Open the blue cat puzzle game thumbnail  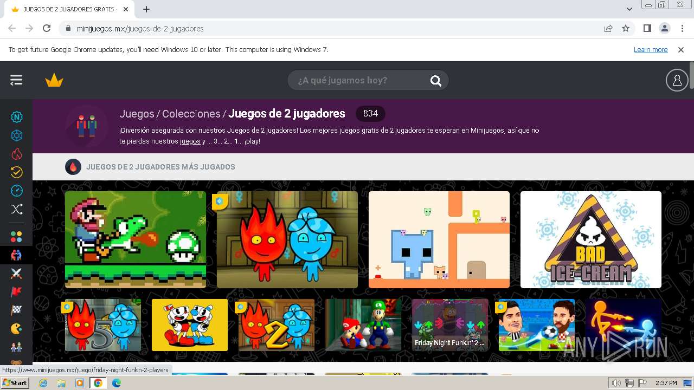(439, 239)
